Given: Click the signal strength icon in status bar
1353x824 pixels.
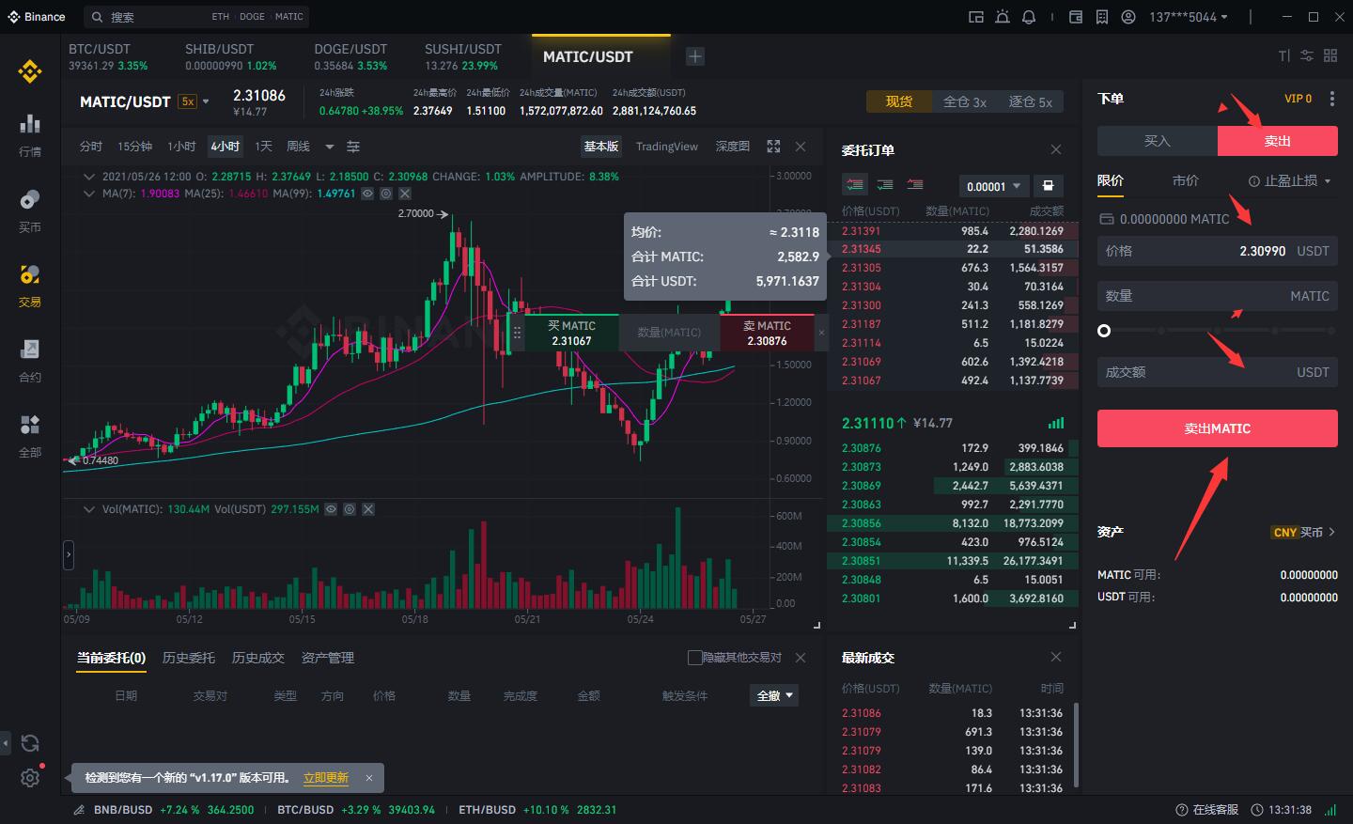Looking at the screenshot, I should click(x=1330, y=810).
